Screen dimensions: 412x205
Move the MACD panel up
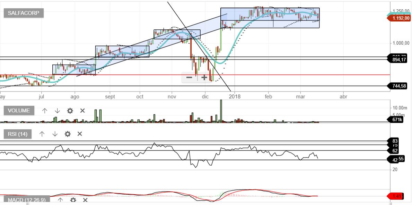tap(60, 200)
